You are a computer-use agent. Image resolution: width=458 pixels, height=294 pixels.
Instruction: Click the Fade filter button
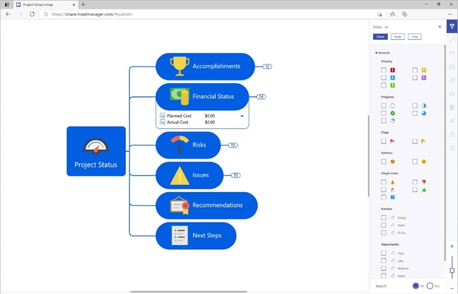tap(398, 37)
